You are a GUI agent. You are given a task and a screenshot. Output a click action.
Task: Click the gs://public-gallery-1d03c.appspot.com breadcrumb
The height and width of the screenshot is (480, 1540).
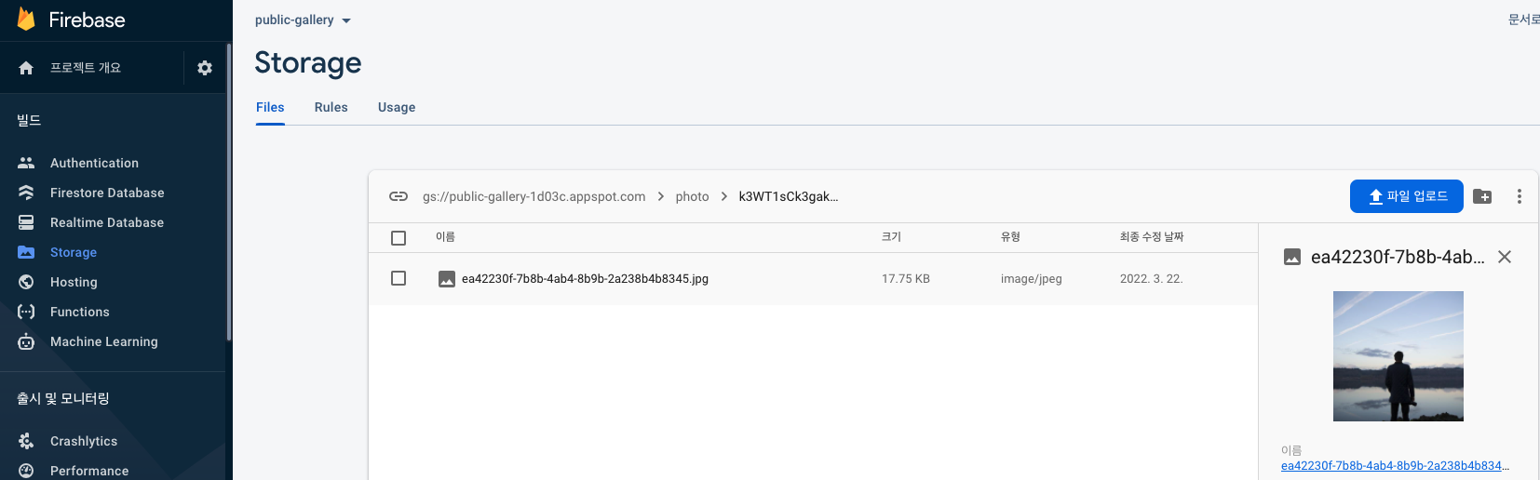coord(534,196)
